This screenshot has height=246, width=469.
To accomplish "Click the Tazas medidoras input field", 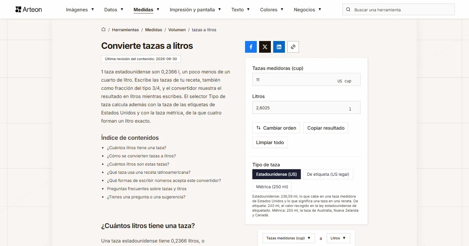I will coord(306,79).
